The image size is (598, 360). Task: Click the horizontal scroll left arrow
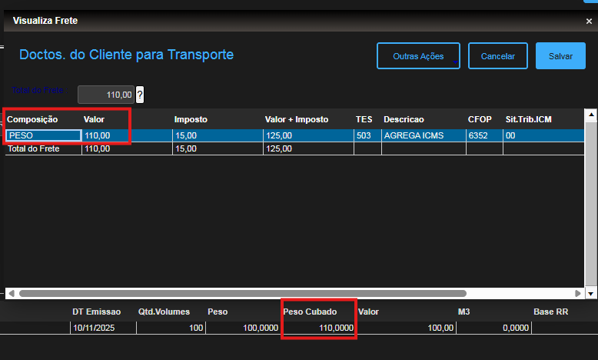(x=11, y=293)
